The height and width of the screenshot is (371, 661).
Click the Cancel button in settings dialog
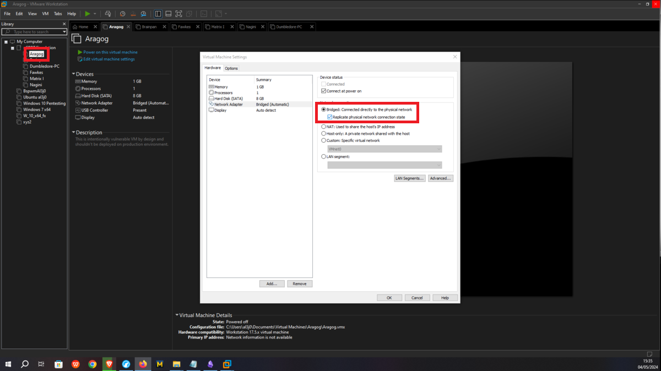coord(417,298)
